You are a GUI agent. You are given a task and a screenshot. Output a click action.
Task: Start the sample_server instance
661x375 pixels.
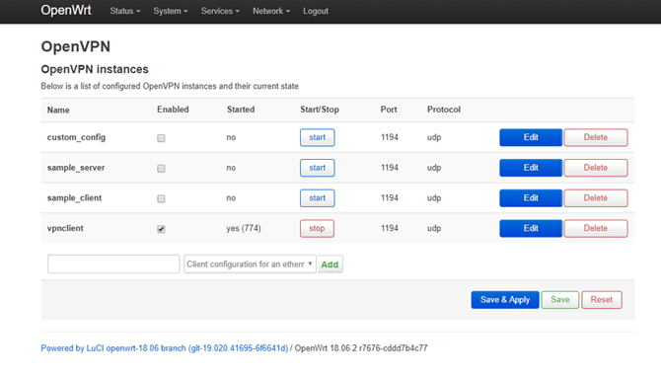(x=317, y=168)
